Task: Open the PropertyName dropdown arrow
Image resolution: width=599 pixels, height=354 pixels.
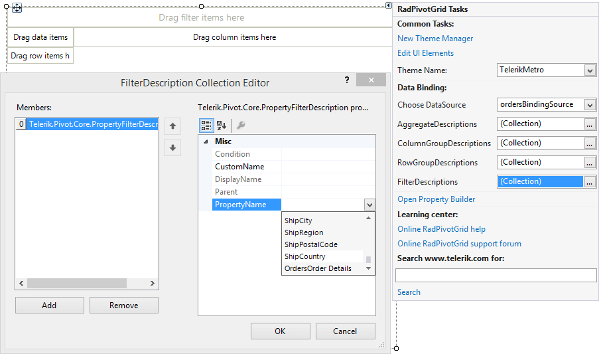Action: point(369,205)
